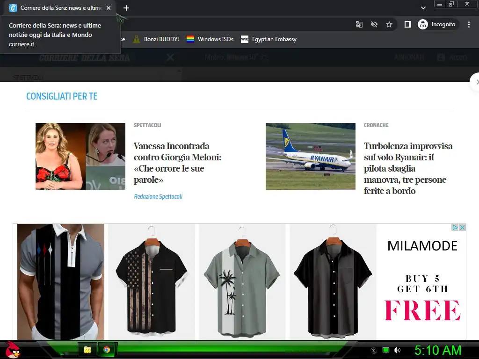
Task: Open the Redazione Spettacoli author link
Action: [x=158, y=196]
